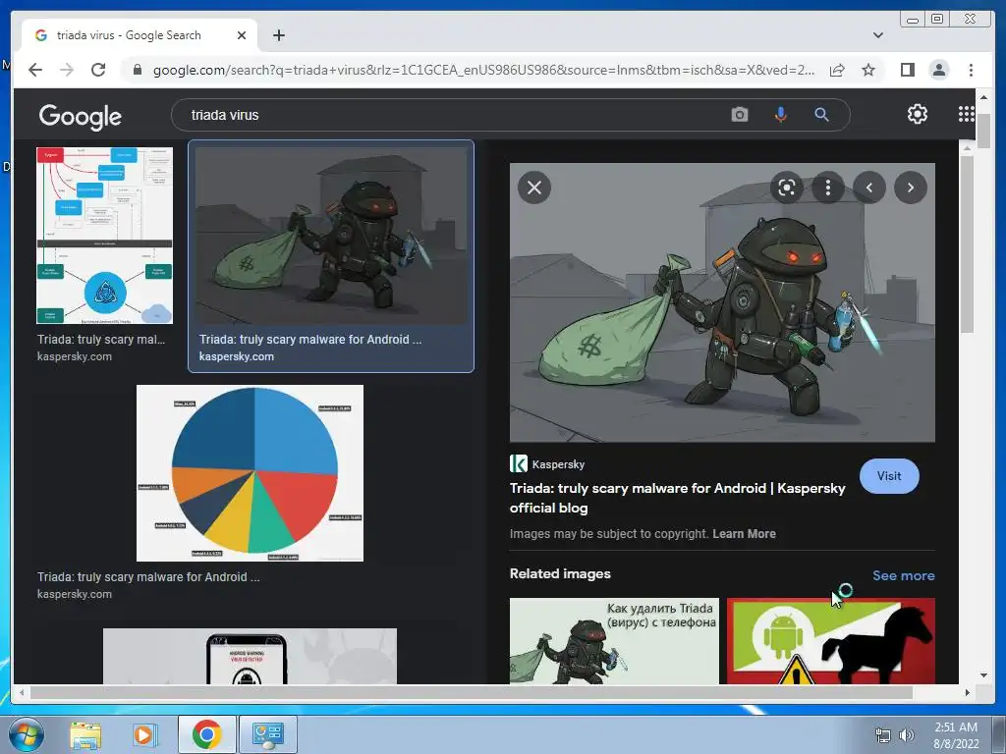
Task: Open the Chrome three-dot menu
Action: tap(971, 70)
